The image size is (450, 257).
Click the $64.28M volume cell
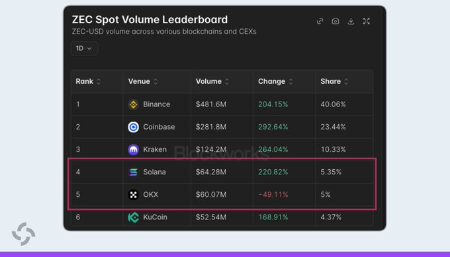coord(211,172)
